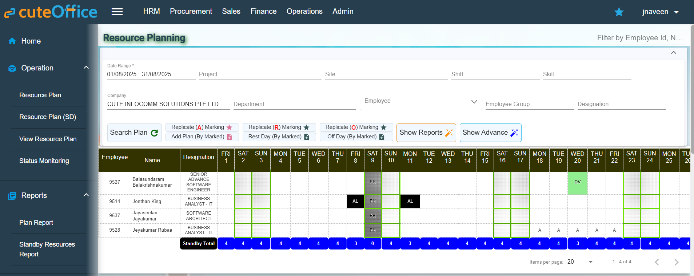This screenshot has width=694, height=276.
Task: Click the green refresh icon on Search Plan
Action: (154, 133)
